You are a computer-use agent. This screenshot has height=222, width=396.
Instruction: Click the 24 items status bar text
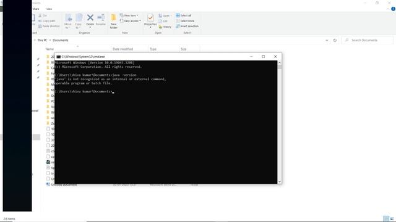[x=9, y=219]
